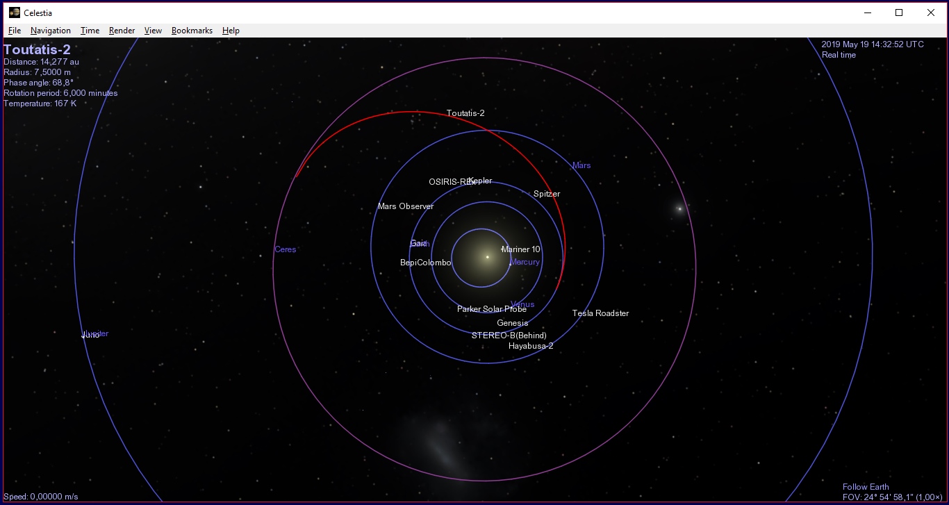This screenshot has height=505, width=949.
Task: Select the Ceres label
Action: (285, 249)
